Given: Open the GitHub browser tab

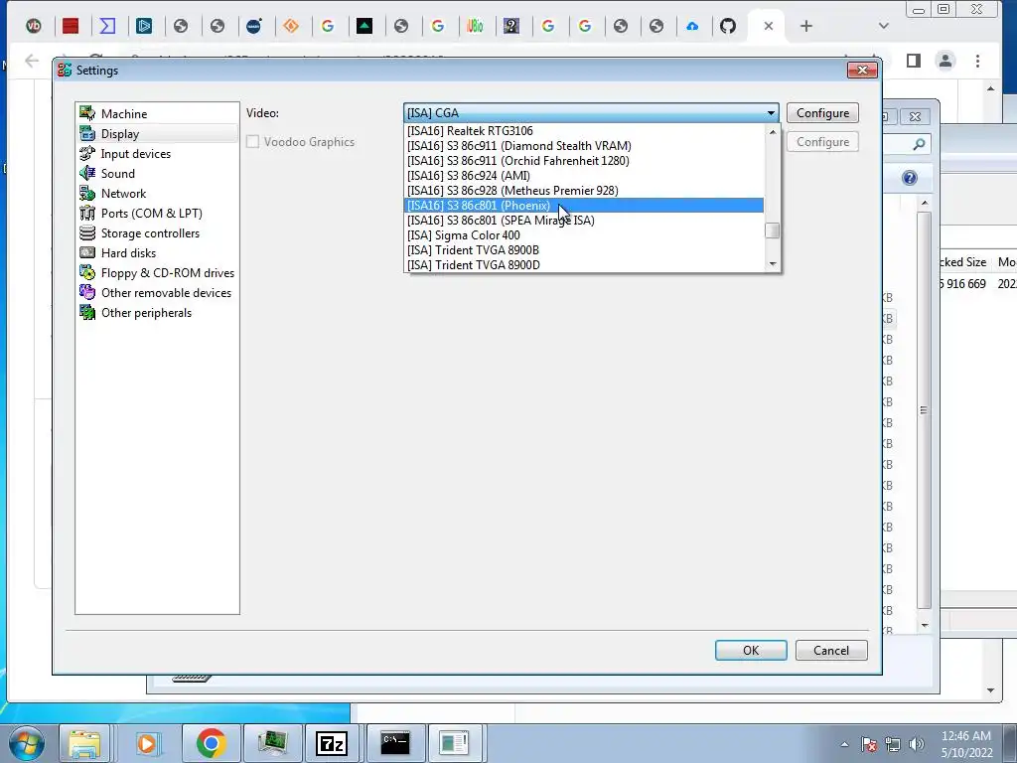Looking at the screenshot, I should (728, 26).
